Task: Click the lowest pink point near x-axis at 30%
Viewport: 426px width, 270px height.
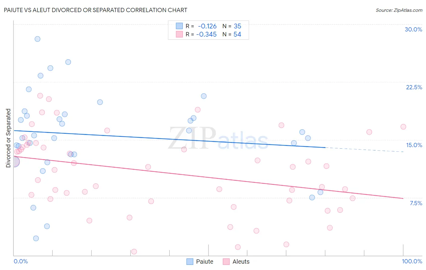Action: pyautogui.click(x=134, y=252)
